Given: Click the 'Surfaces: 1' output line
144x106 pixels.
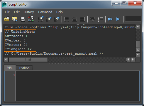Looking at the screenshot, I should pos(16,36).
